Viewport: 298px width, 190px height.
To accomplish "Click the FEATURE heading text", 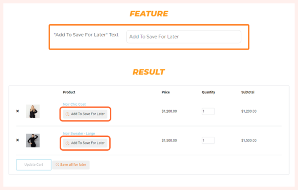I will point(149,14).
